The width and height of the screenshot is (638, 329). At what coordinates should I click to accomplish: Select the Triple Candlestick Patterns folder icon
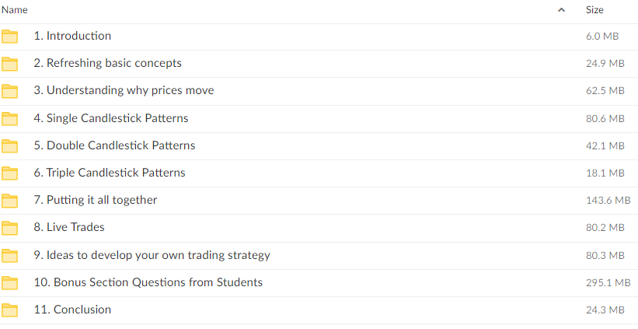(9, 173)
